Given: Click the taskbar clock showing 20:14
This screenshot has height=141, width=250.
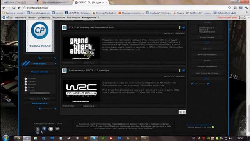Looking at the screenshot, I should 240,138.
